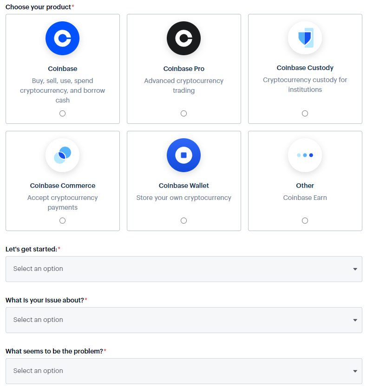Screen dimensions: 367x392
Task: Click the black Coinbase Pro logo
Action: [184, 39]
